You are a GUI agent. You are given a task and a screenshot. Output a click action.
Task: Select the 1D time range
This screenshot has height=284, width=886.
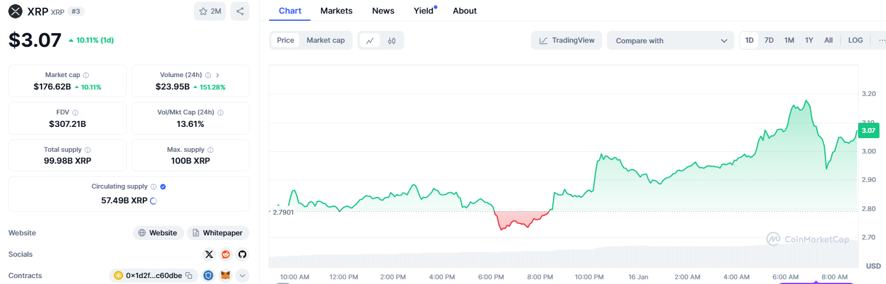click(x=749, y=40)
